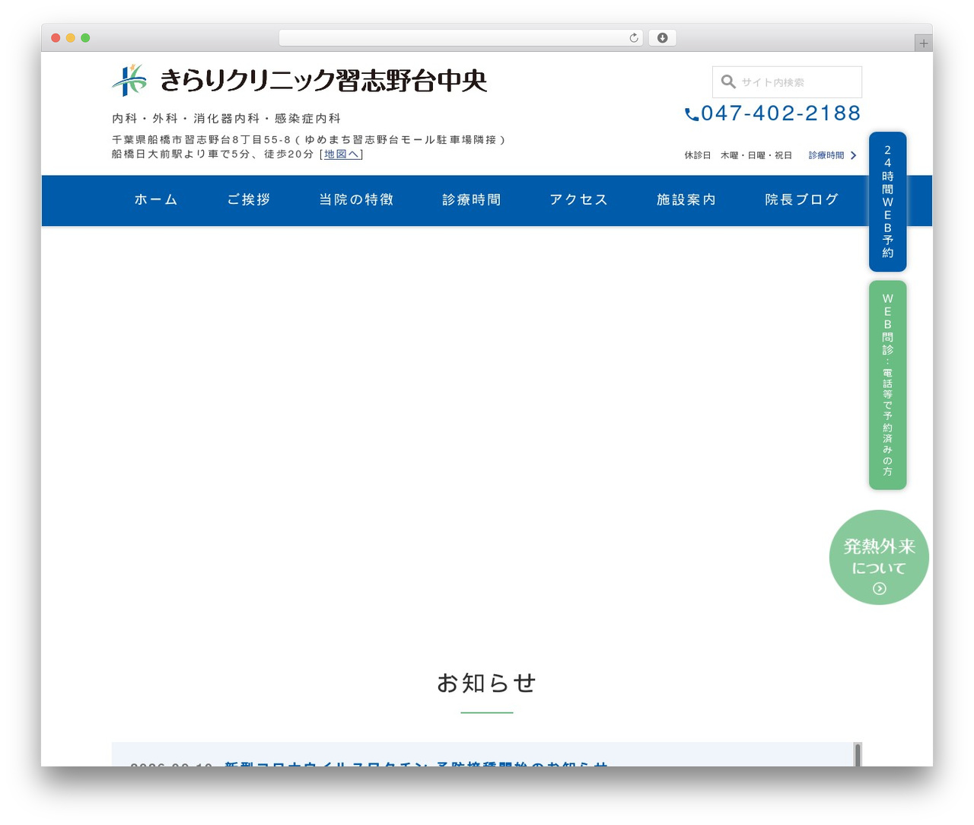Open the 発熱外来について round button
The image size is (974, 825).
pyautogui.click(x=879, y=558)
